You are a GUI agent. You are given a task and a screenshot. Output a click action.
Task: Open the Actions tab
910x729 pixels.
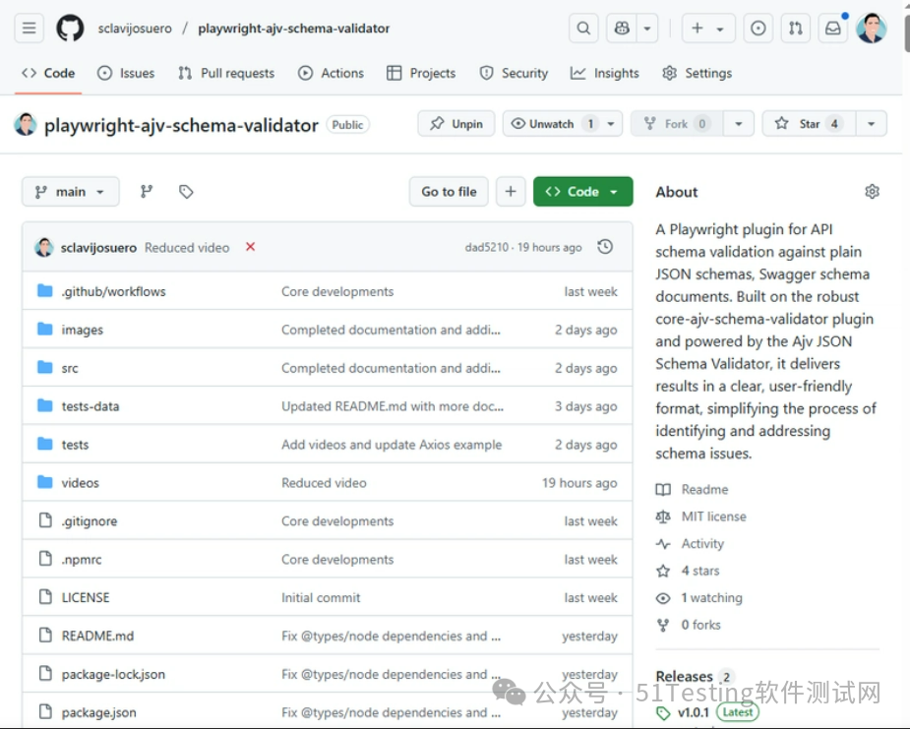[331, 73]
